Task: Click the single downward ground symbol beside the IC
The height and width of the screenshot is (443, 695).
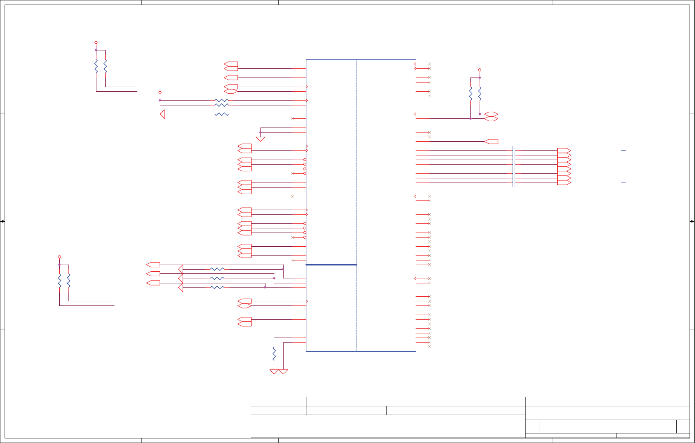Action: pos(260,139)
